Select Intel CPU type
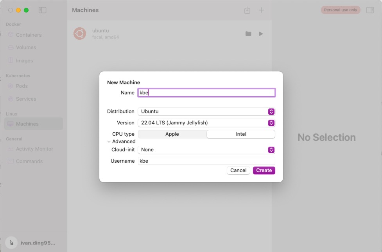The image size is (382, 252). [241, 134]
